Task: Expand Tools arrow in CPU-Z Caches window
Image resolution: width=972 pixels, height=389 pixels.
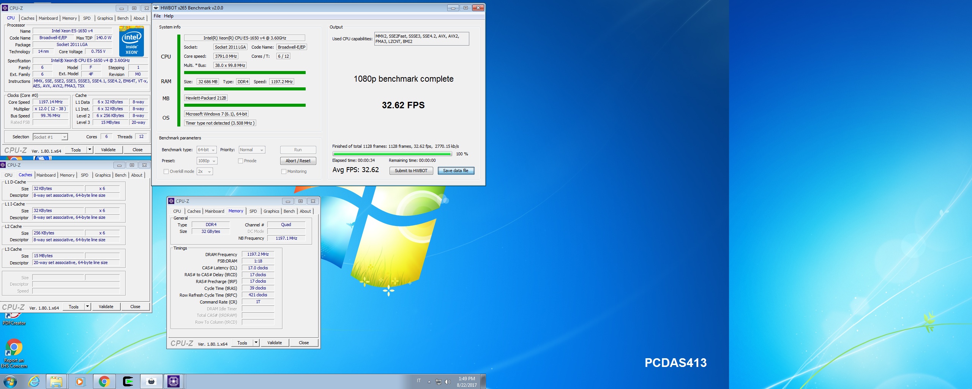Action: click(87, 307)
